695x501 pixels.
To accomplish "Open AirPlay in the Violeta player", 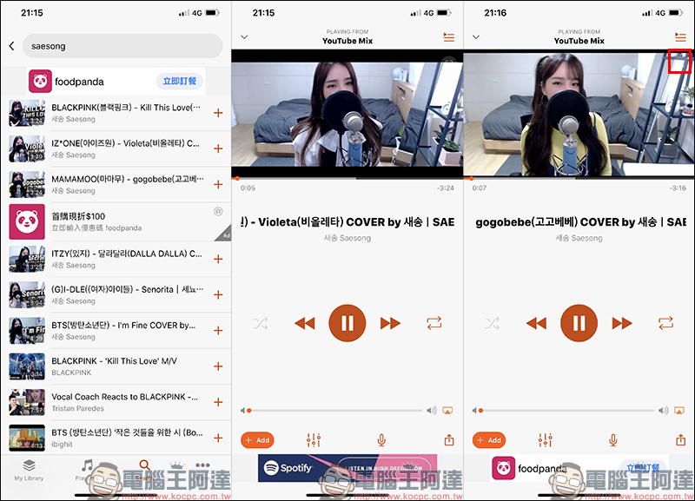I will coord(447,411).
